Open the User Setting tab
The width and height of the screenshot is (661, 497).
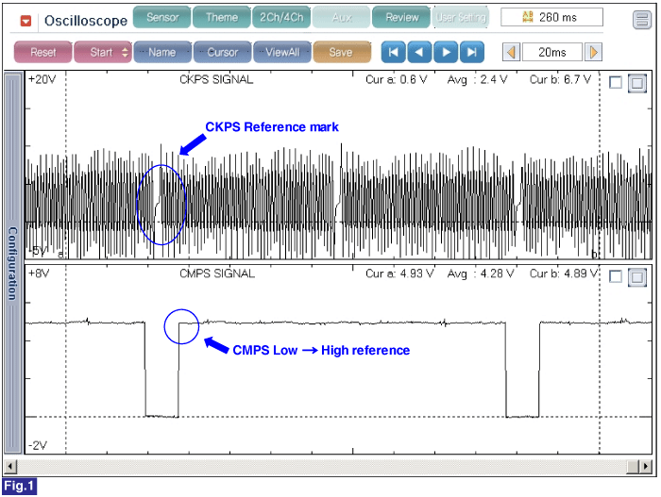pos(461,17)
